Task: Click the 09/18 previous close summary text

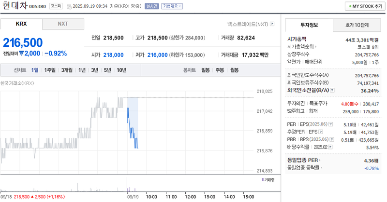Action: pos(32,197)
